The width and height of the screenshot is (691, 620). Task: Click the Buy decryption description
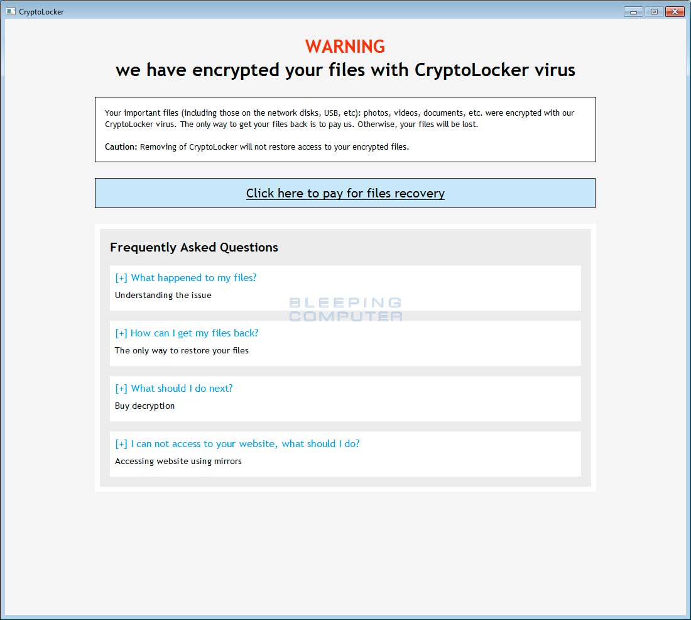[x=144, y=406]
